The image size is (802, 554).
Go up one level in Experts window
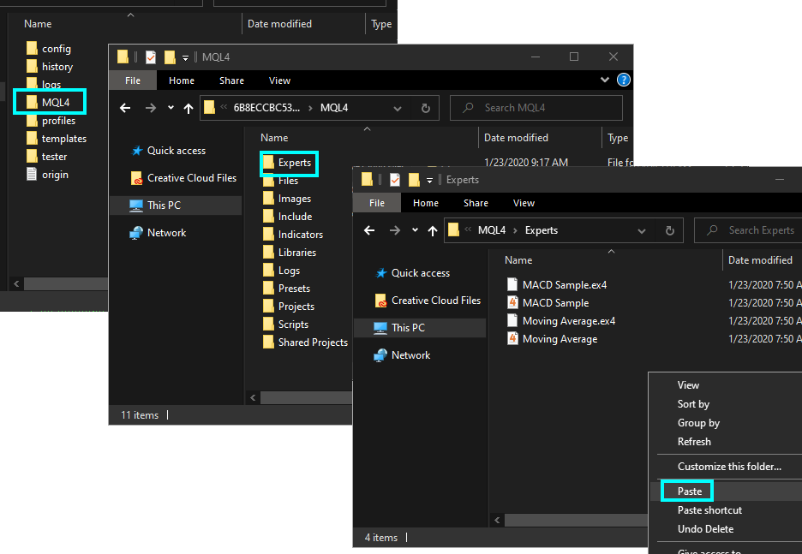[433, 230]
